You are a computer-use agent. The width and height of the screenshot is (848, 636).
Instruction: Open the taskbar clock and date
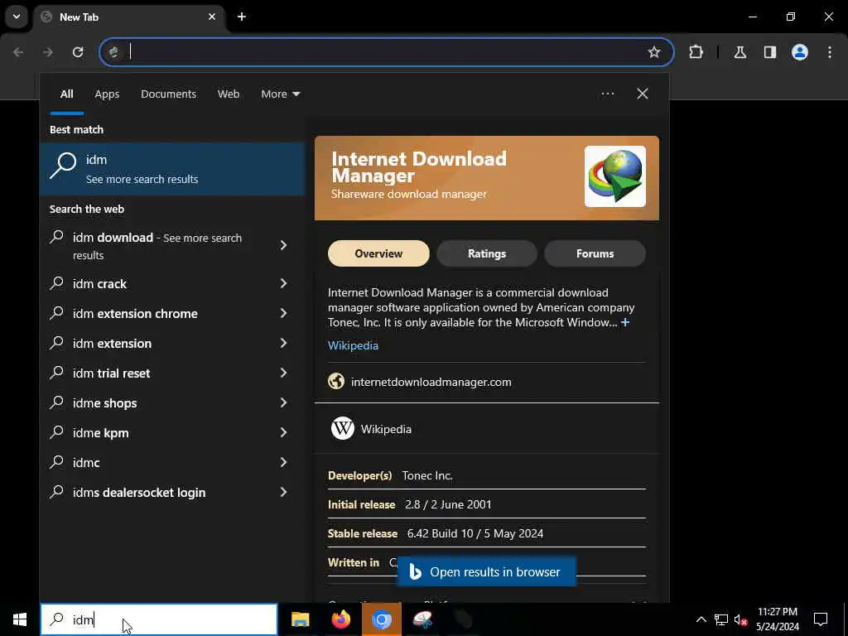[778, 619]
